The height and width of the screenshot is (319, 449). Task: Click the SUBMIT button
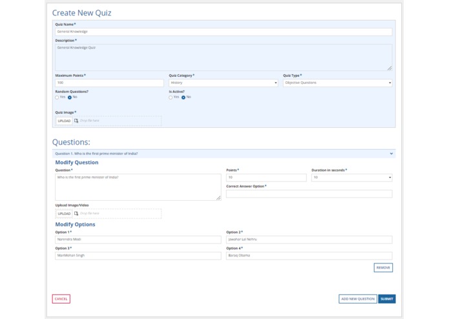click(387, 299)
